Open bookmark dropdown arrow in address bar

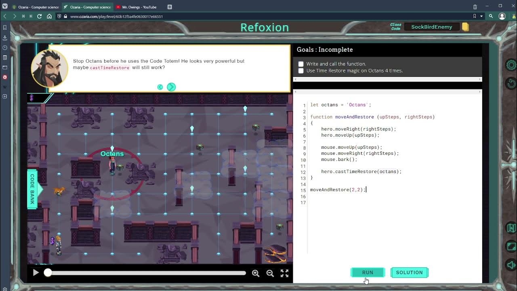481,16
